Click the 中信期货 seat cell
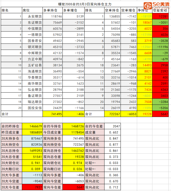Screen dimensions: 171x191 (x=32, y=28)
